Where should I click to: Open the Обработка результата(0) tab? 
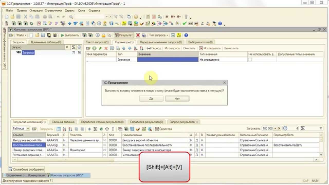[x=147, y=122]
